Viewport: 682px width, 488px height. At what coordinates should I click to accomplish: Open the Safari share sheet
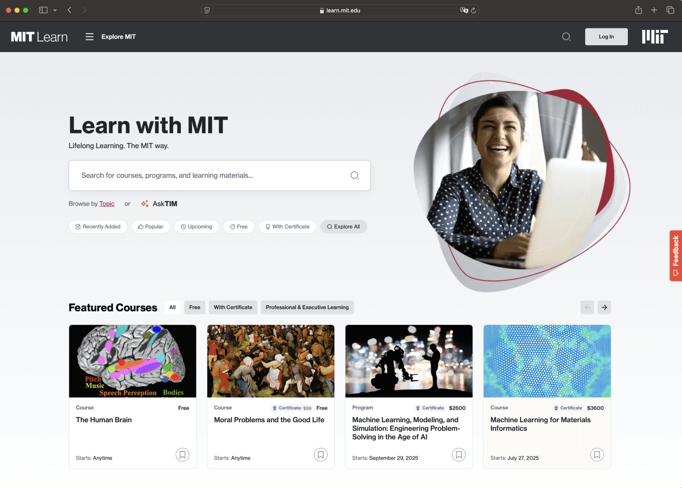click(x=638, y=10)
